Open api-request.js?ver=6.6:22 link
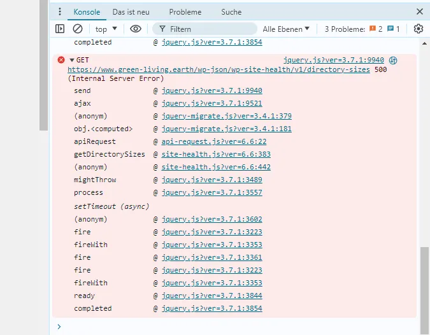This screenshot has height=335, width=430. pos(214,141)
